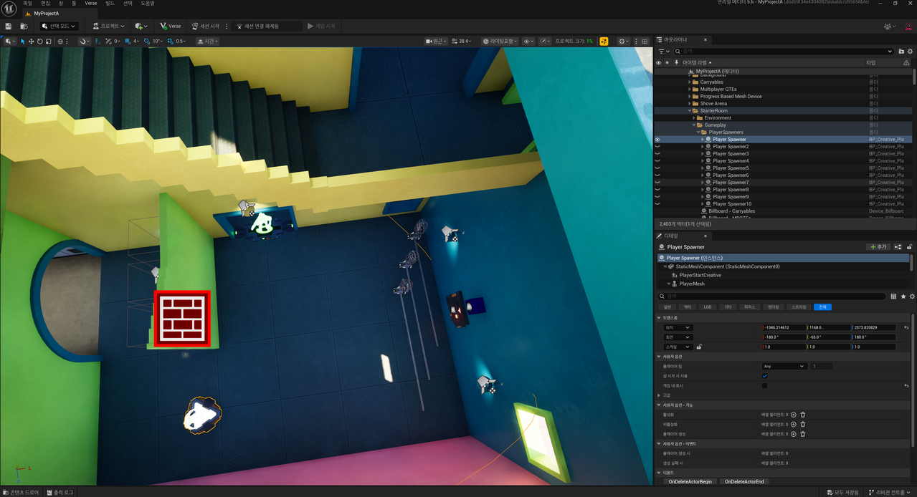Click the scale lock icon beside 스케일
This screenshot has height=497, width=917.
699,347
